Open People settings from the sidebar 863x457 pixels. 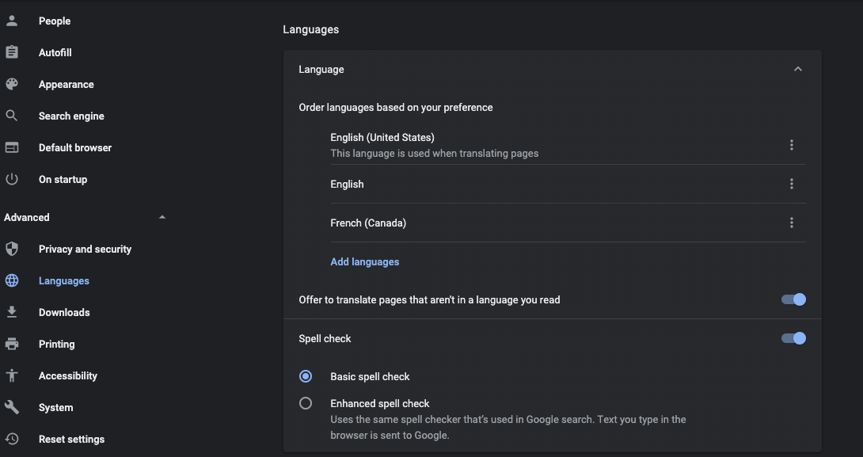(12, 21)
